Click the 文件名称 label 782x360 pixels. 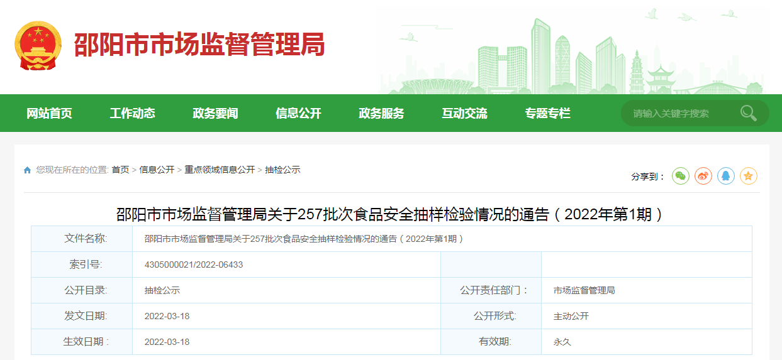(86, 239)
